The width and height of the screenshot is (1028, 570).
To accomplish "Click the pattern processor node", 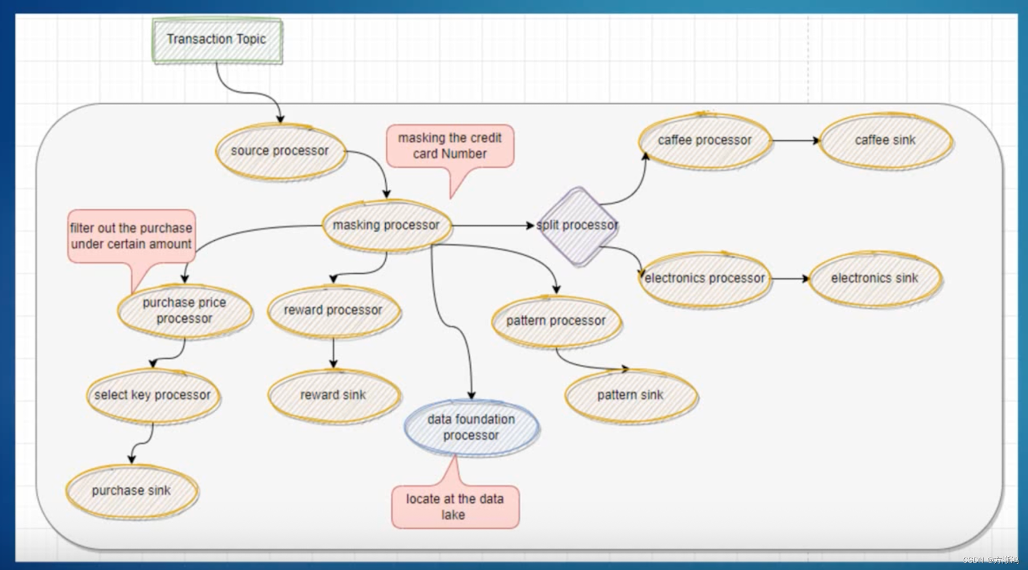I will [x=556, y=321].
